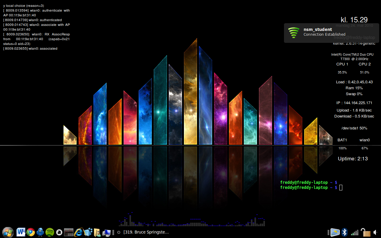The image size is (381, 238).
Task: Click the 'BAT1' label
Action: click(342, 140)
